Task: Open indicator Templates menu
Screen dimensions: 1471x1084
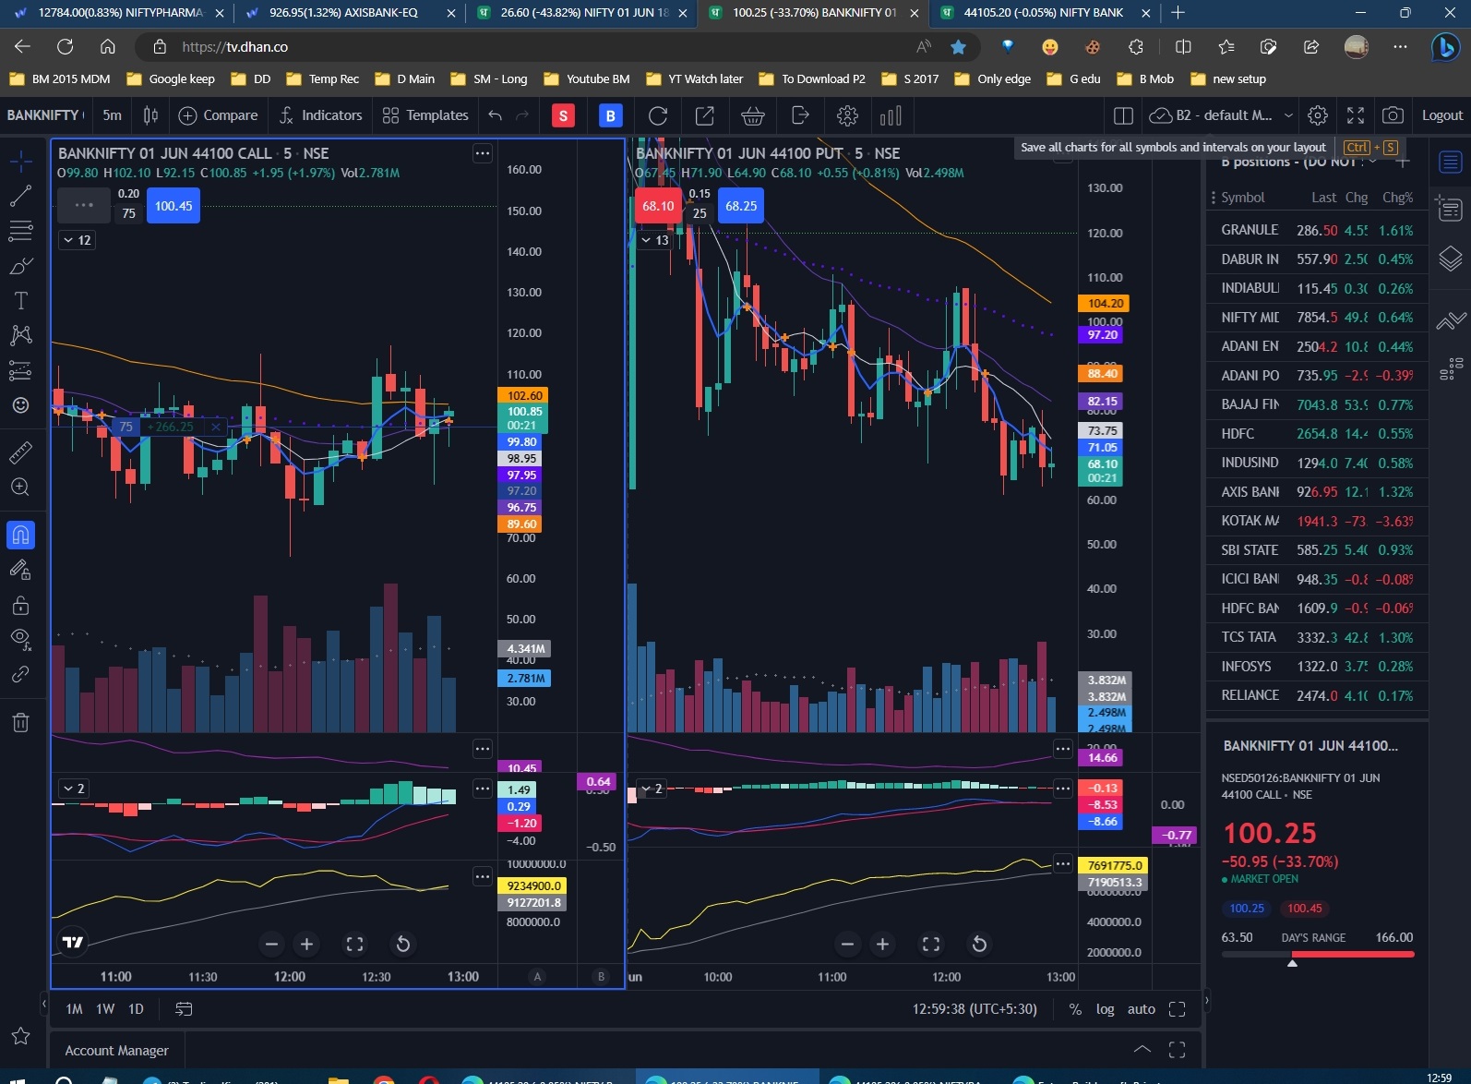Action: point(425,115)
